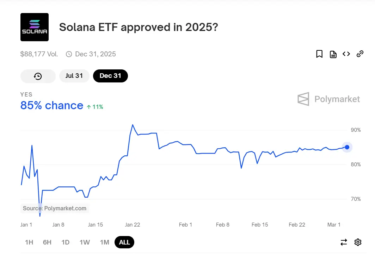Open the market rules document icon
This screenshot has width=375, height=254.
[333, 54]
